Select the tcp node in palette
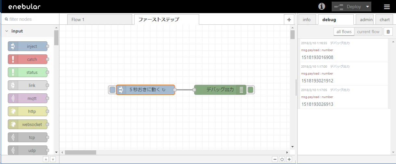396x164 pixels. pyautogui.click(x=28, y=137)
